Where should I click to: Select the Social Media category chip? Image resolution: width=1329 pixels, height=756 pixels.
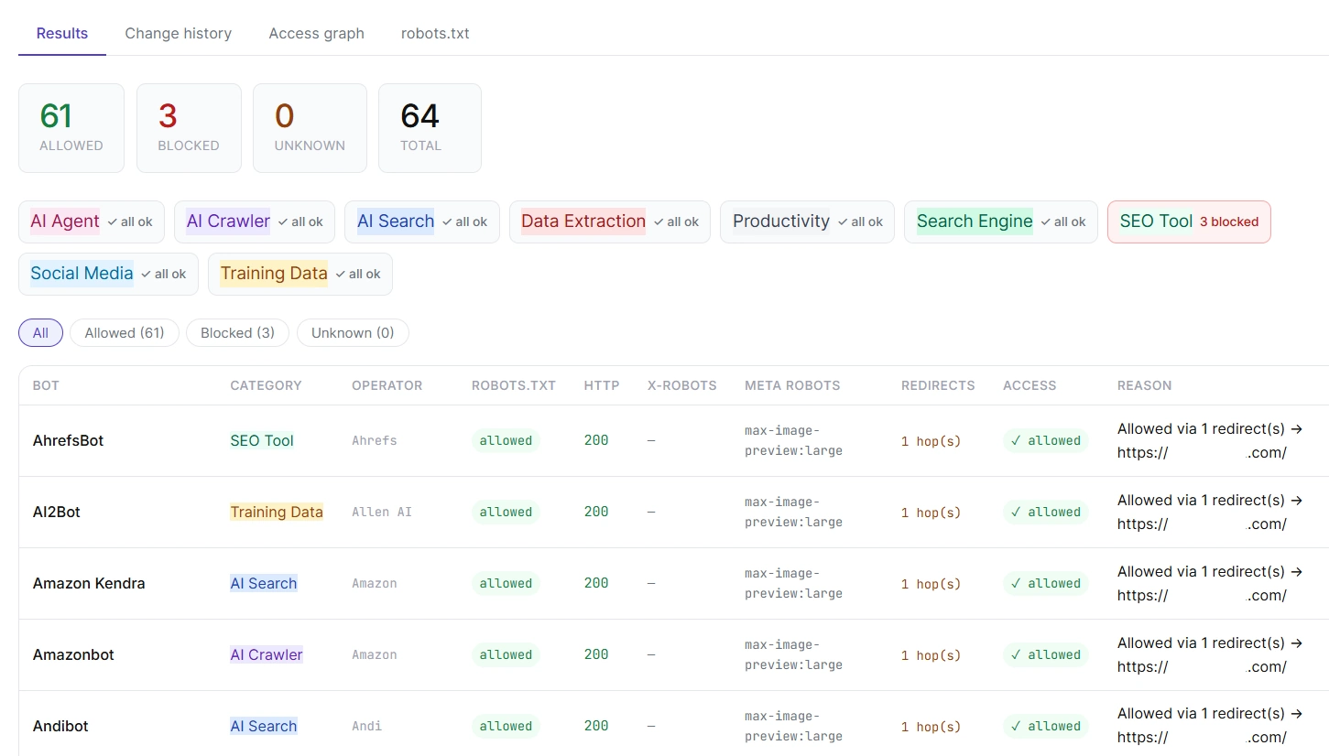(x=108, y=274)
